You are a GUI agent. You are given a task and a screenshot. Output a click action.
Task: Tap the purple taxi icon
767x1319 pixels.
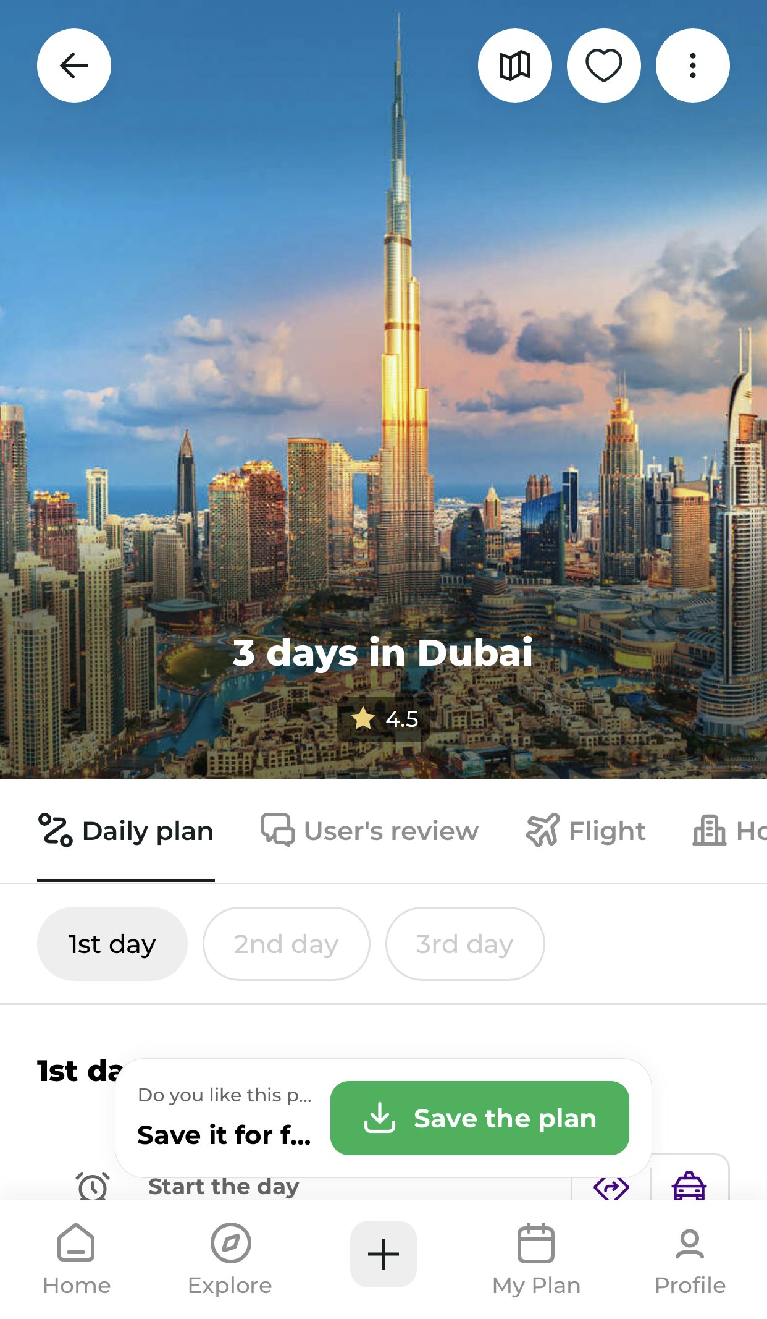coord(689,1185)
